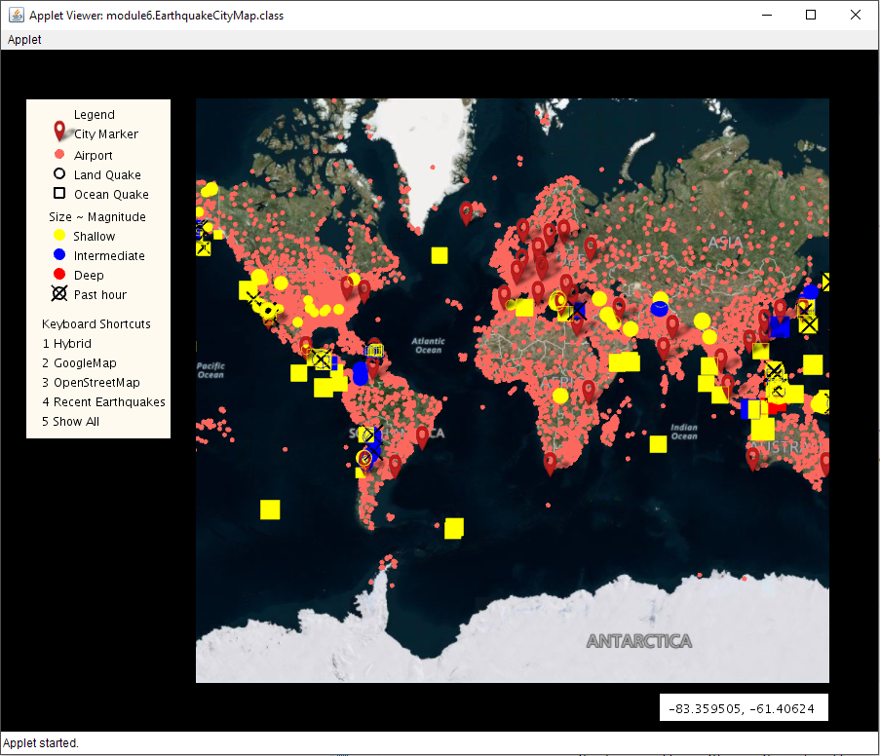Click the Deep red dot in the legend

58,274
